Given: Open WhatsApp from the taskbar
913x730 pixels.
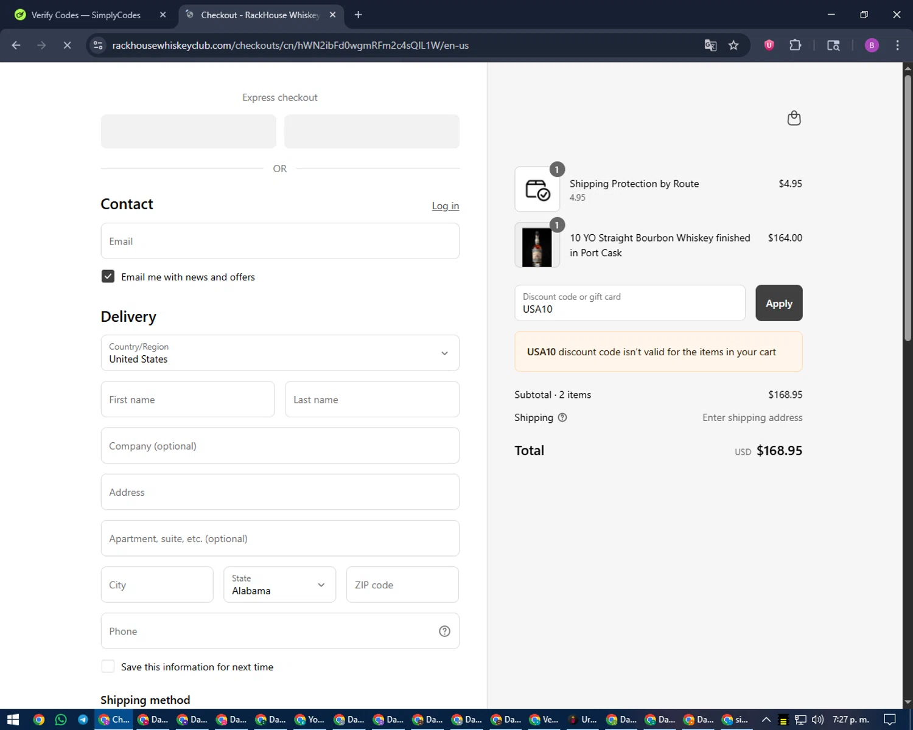Looking at the screenshot, I should tap(61, 720).
